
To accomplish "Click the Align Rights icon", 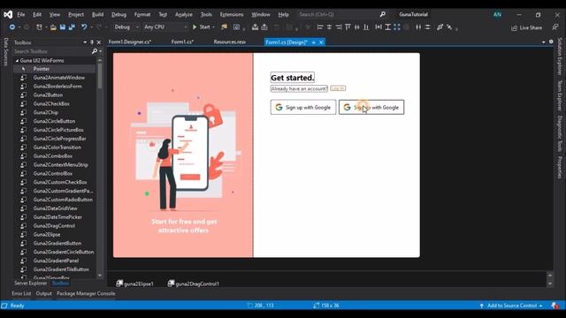I will click(x=339, y=27).
